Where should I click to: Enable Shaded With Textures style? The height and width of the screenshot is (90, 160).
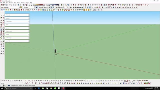pos(51,7)
